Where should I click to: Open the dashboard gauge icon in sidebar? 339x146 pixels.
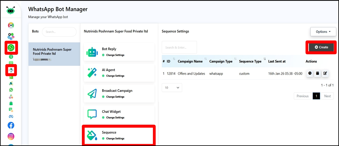[x=11, y=25]
